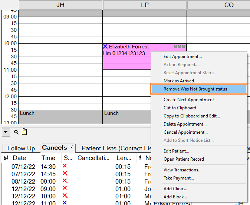The width and height of the screenshot is (250, 205).
Task: Open the dropdown arrow beside the search icon
Action: [6, 132]
